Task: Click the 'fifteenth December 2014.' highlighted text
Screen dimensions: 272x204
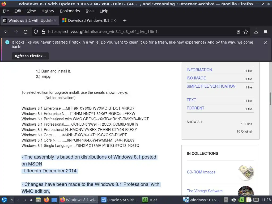Action: (51, 171)
